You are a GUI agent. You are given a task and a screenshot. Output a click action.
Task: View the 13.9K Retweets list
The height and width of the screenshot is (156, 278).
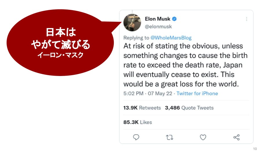point(142,108)
